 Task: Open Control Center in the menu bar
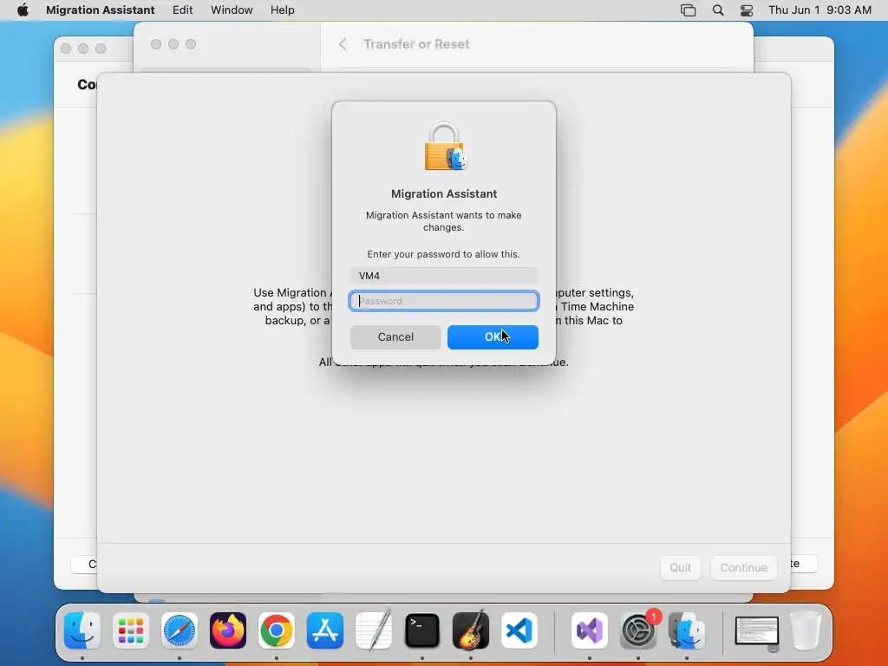click(747, 10)
